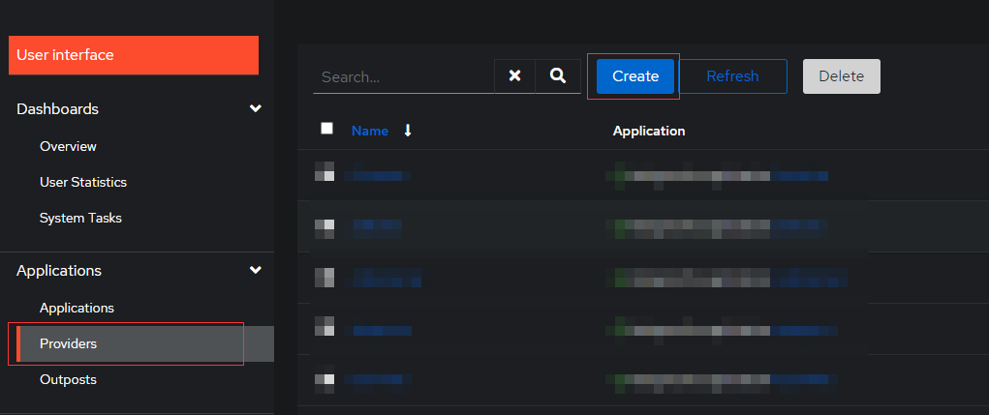The width and height of the screenshot is (989, 415).
Task: Tick the select-all checkbox in table header
Action: point(326,129)
